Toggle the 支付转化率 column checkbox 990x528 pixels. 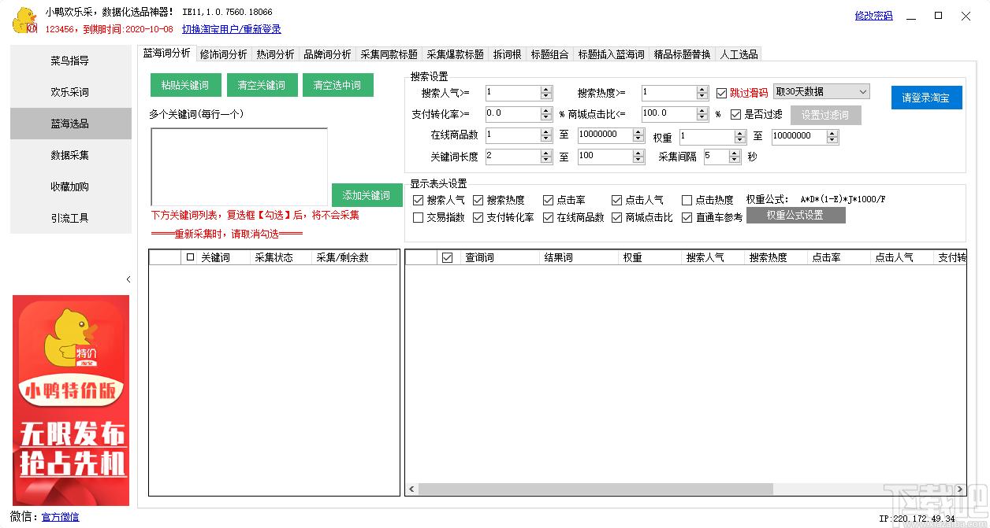click(x=478, y=217)
